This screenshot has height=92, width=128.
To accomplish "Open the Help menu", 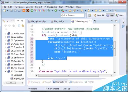I will pos(78,7).
